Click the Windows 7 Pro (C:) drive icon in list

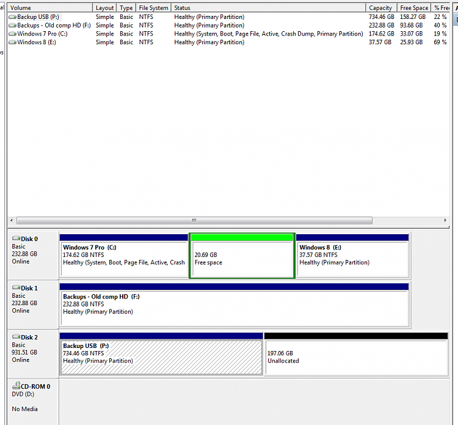click(x=13, y=34)
